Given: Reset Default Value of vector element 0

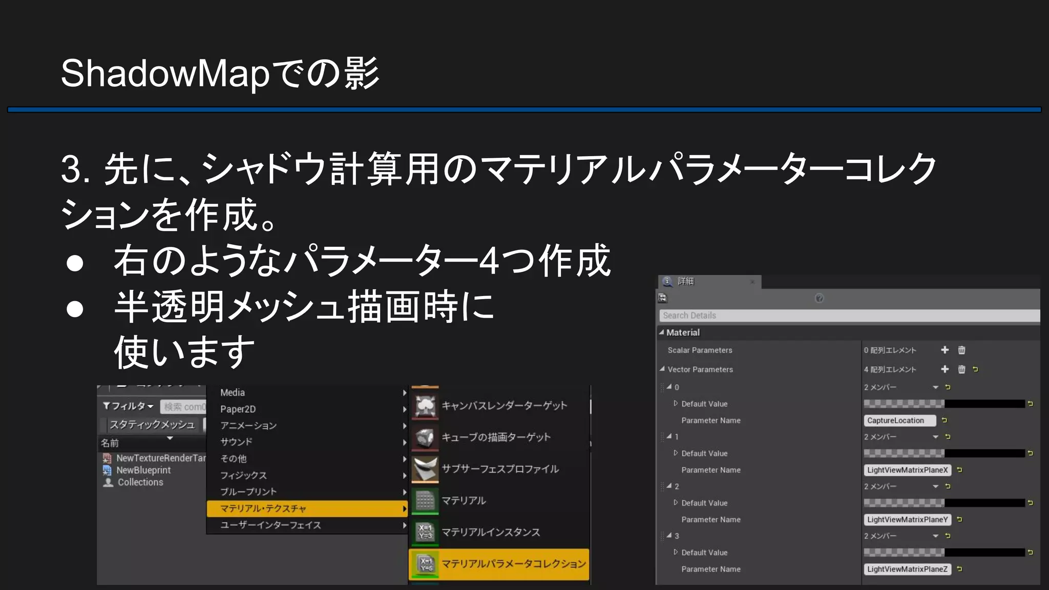Looking at the screenshot, I should [x=1030, y=404].
